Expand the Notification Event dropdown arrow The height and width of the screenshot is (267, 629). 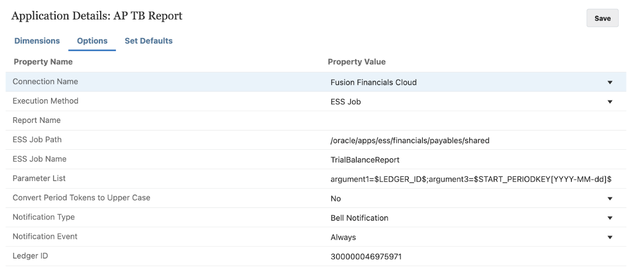coord(609,238)
